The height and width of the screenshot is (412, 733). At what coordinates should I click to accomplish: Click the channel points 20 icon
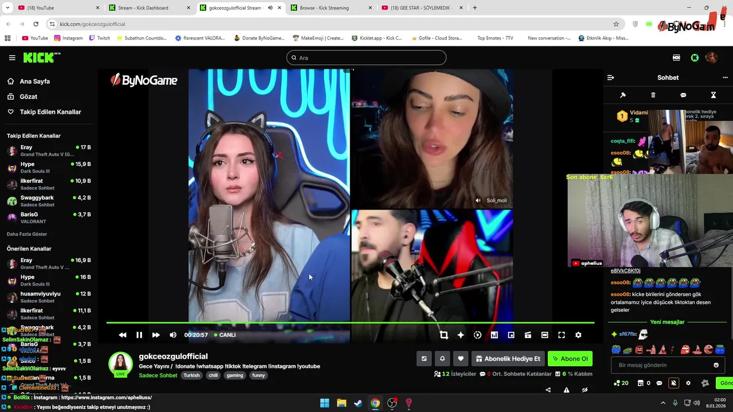point(621,383)
